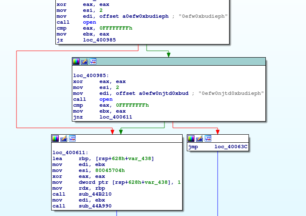Click the a0efw0njtd0xbud offset name
The width and height of the screenshot is (306, 216).
pos(164,93)
